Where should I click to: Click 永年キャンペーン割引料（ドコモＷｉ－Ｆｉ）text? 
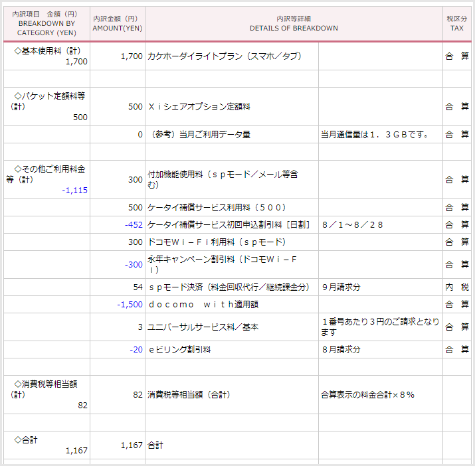222,264
